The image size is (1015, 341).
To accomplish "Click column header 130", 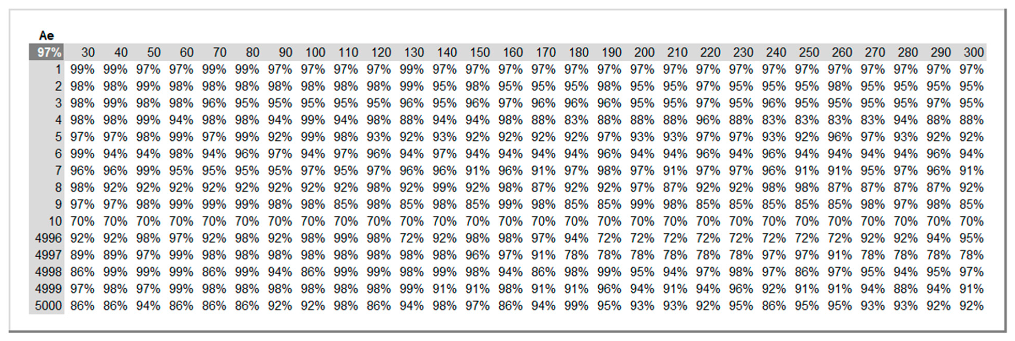I will click(x=414, y=52).
